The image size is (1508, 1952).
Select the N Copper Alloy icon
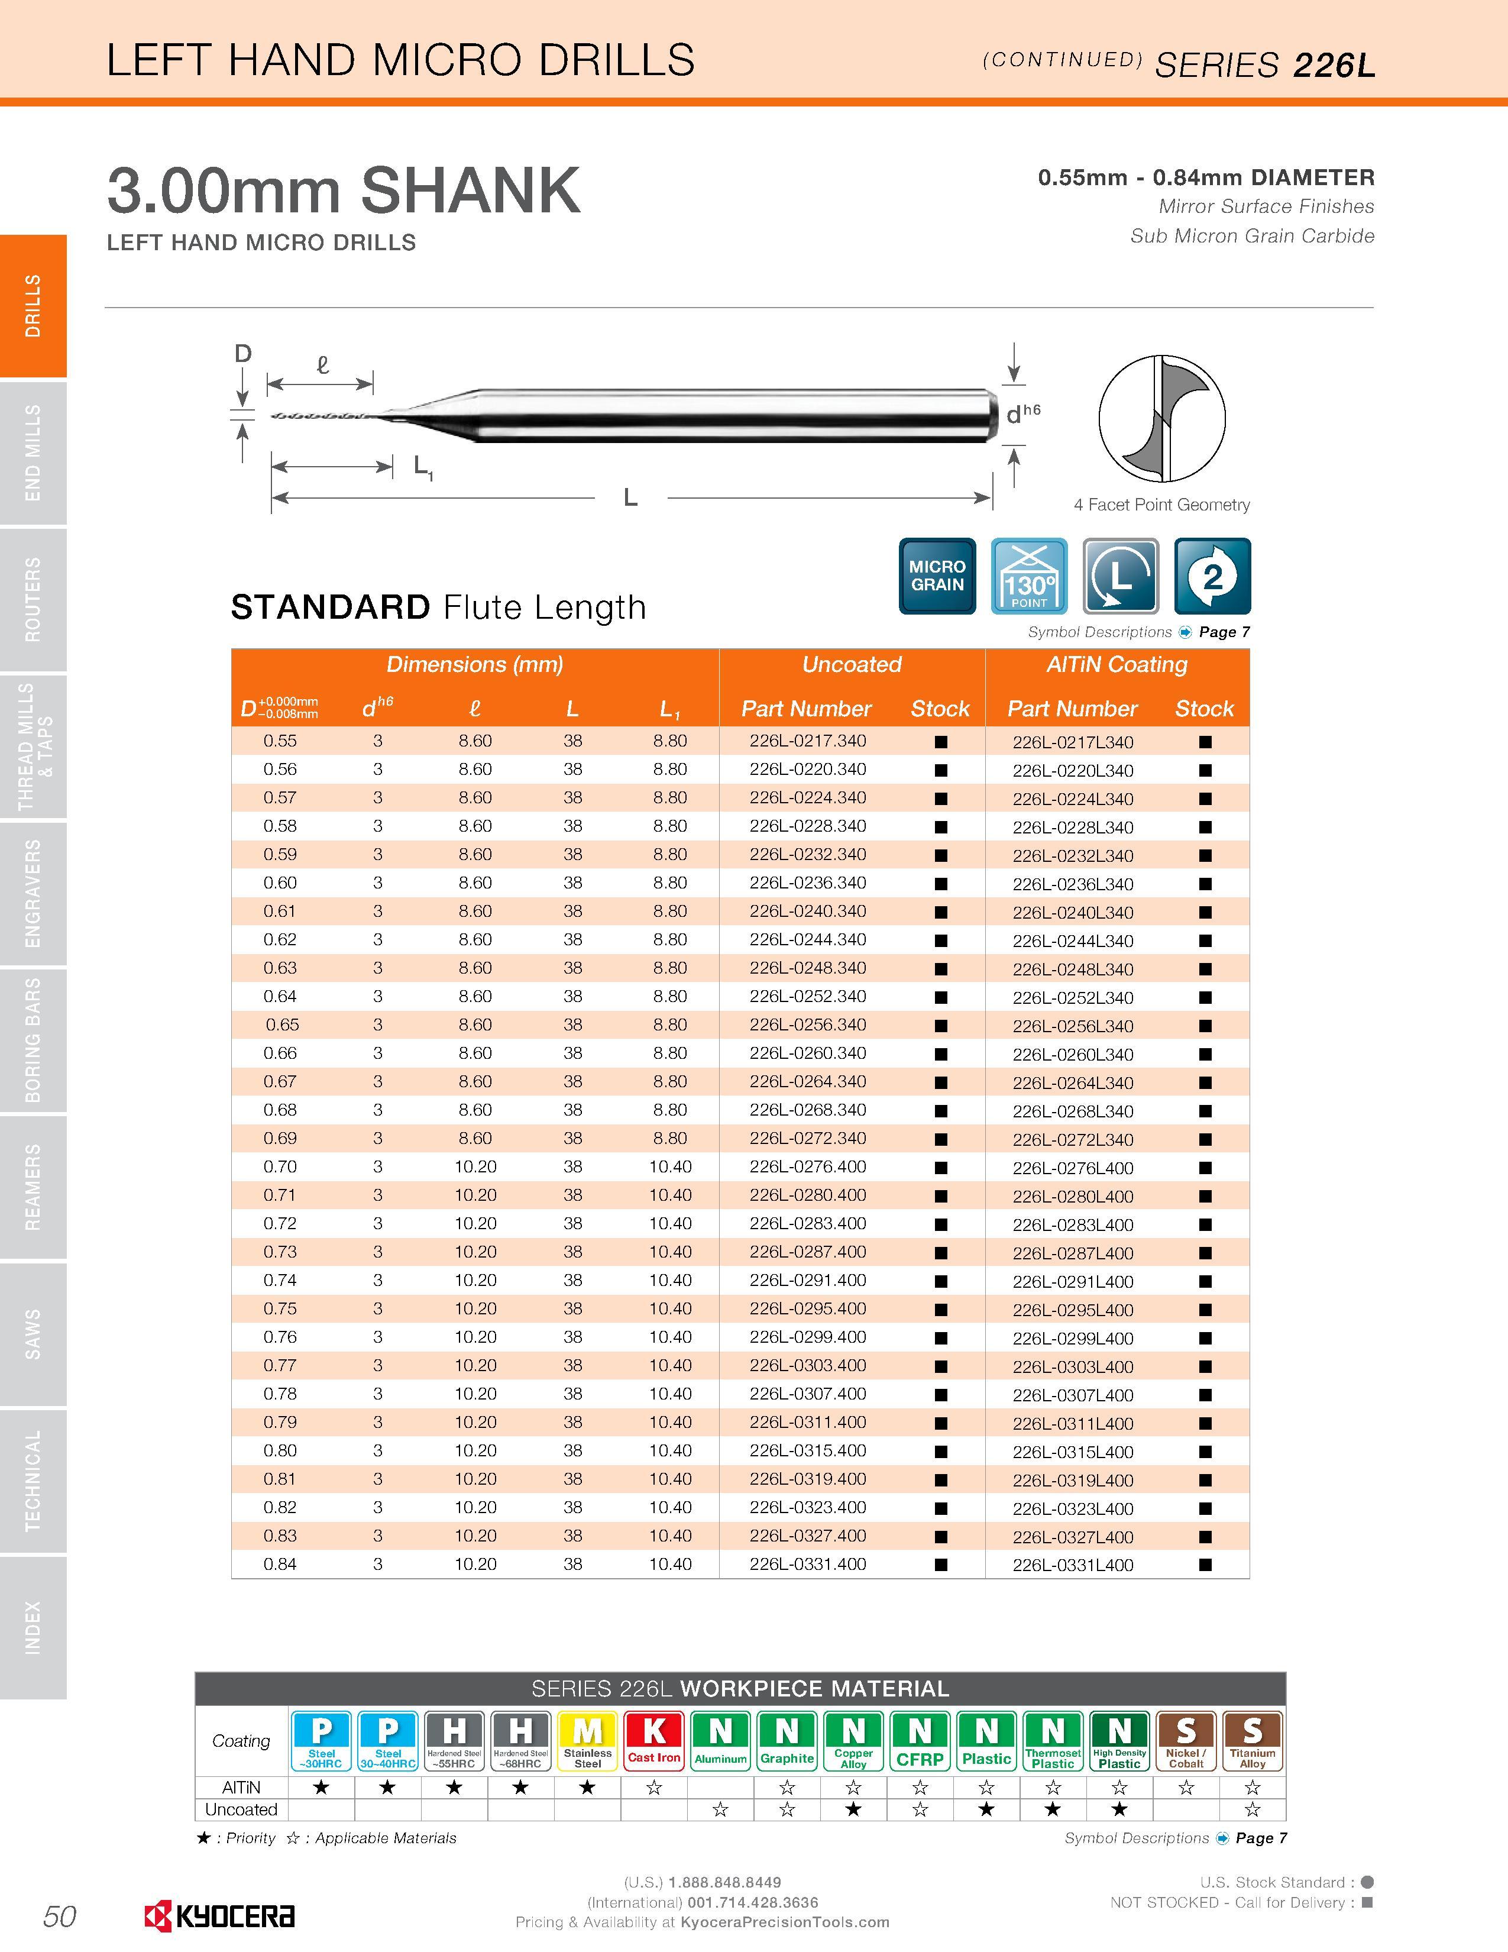point(854,1740)
